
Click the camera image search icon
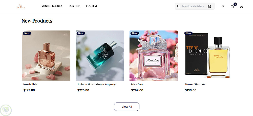[209, 6]
